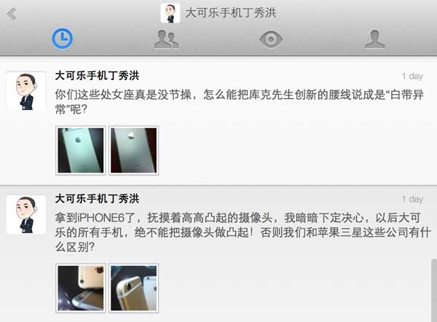The image size is (437, 322).
Task: Click the header avatar next to title
Action: click(170, 13)
